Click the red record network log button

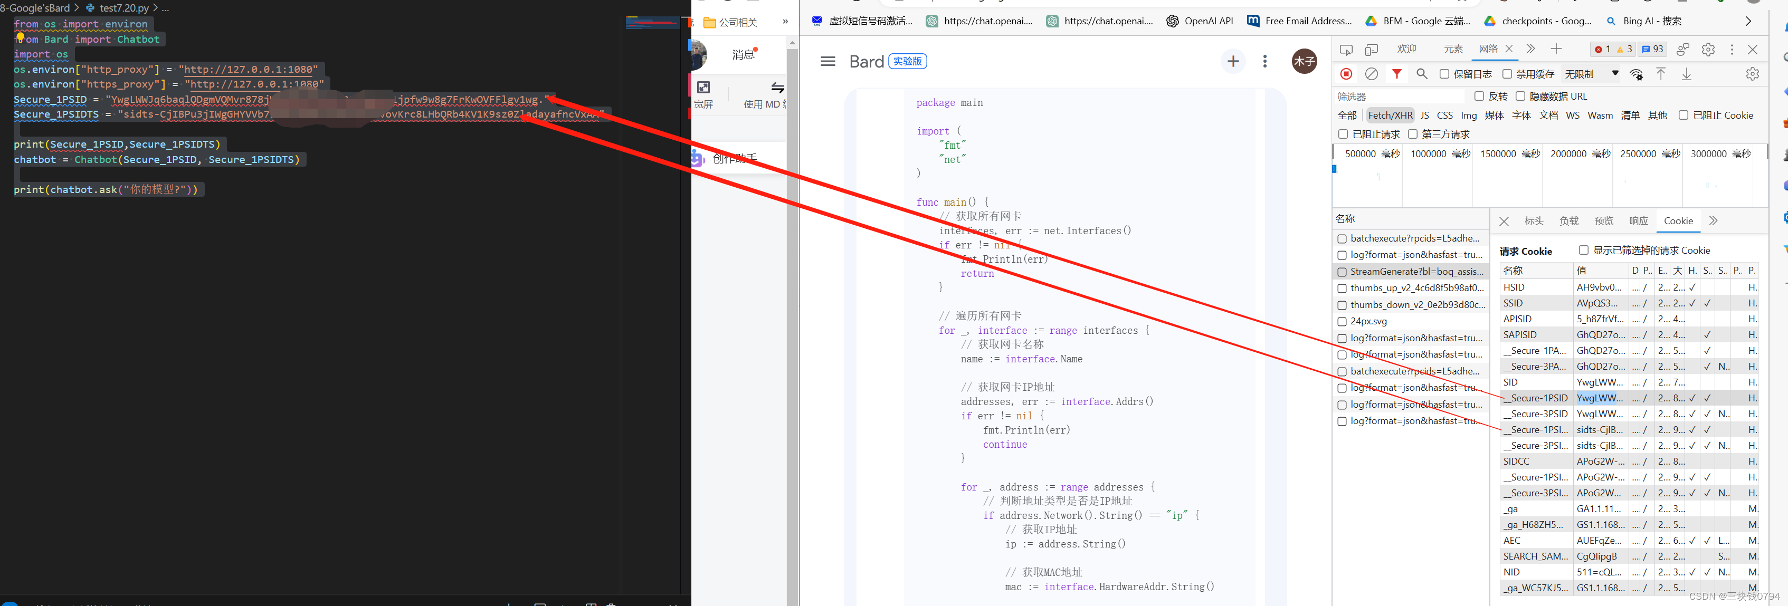pyautogui.click(x=1346, y=74)
